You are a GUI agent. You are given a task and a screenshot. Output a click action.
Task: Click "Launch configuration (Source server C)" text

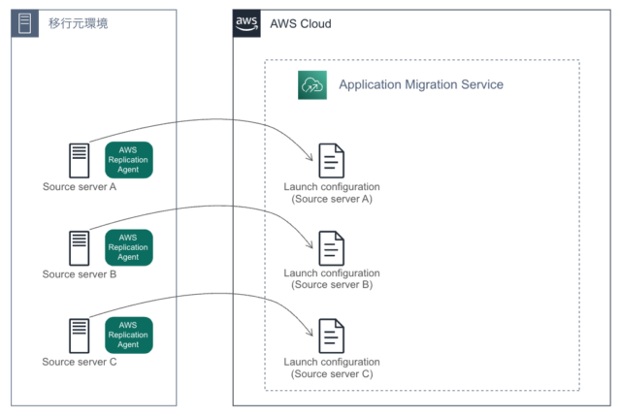point(332,368)
